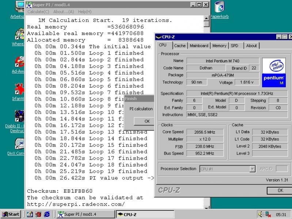The image size is (292, 219).
Task: Switch to the Memory tab in CPU-Z
Action: click(x=219, y=46)
